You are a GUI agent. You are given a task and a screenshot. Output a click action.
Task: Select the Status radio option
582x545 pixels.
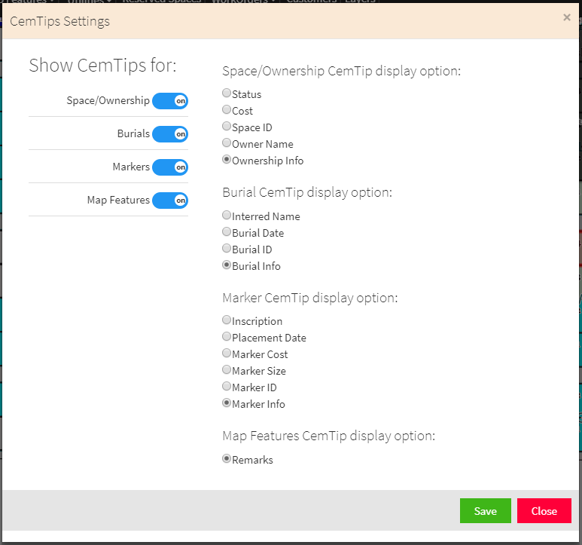click(x=227, y=93)
